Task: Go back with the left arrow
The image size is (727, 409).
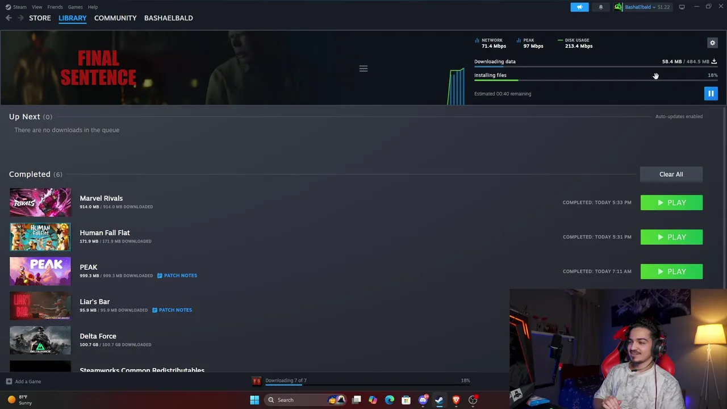Action: pyautogui.click(x=9, y=18)
